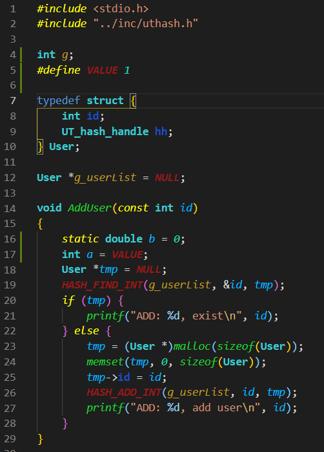Click the highlighted closing brace on line 10

[x=40, y=147]
